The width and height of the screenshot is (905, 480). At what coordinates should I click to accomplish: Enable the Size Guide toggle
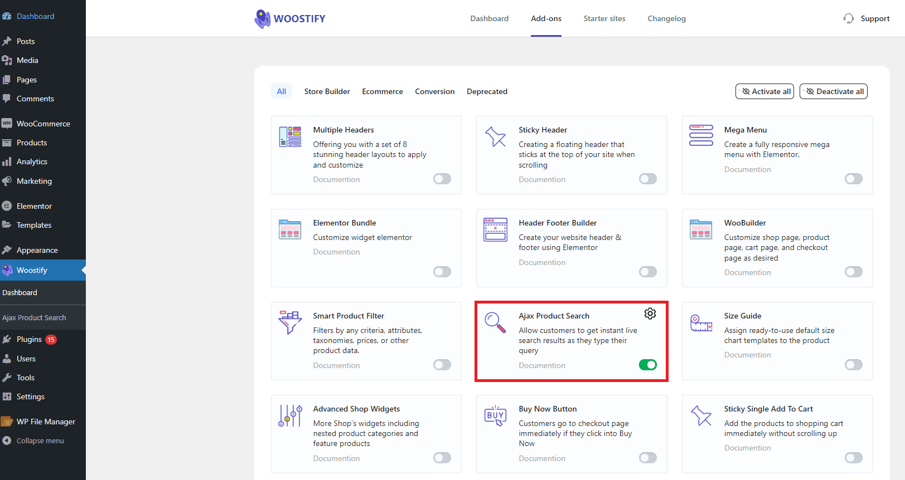pyautogui.click(x=854, y=365)
